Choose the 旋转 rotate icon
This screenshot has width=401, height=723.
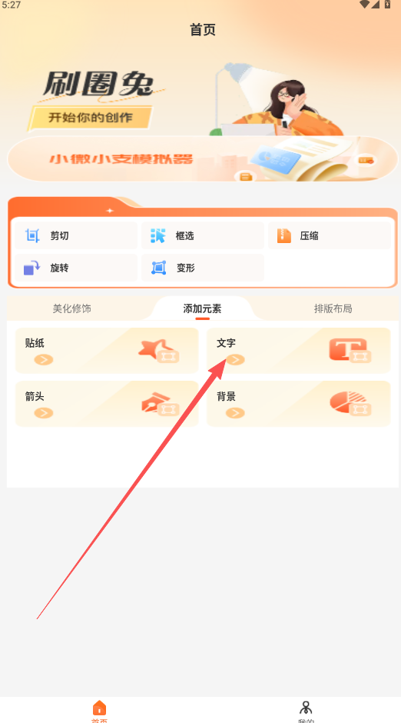(31, 268)
